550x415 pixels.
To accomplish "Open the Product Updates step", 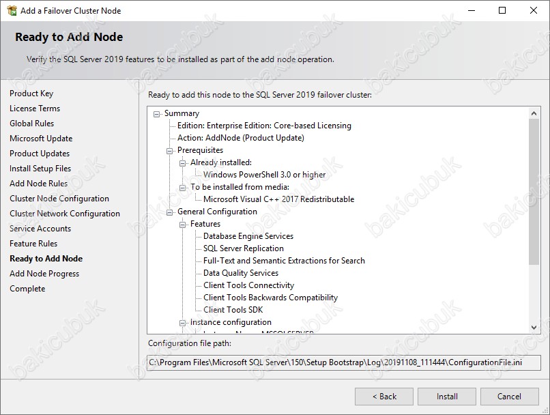I will coord(40,154).
